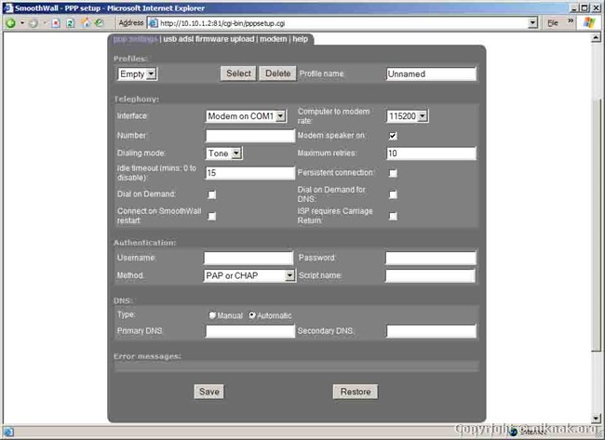
Task: Click the Restore button
Action: coord(355,392)
